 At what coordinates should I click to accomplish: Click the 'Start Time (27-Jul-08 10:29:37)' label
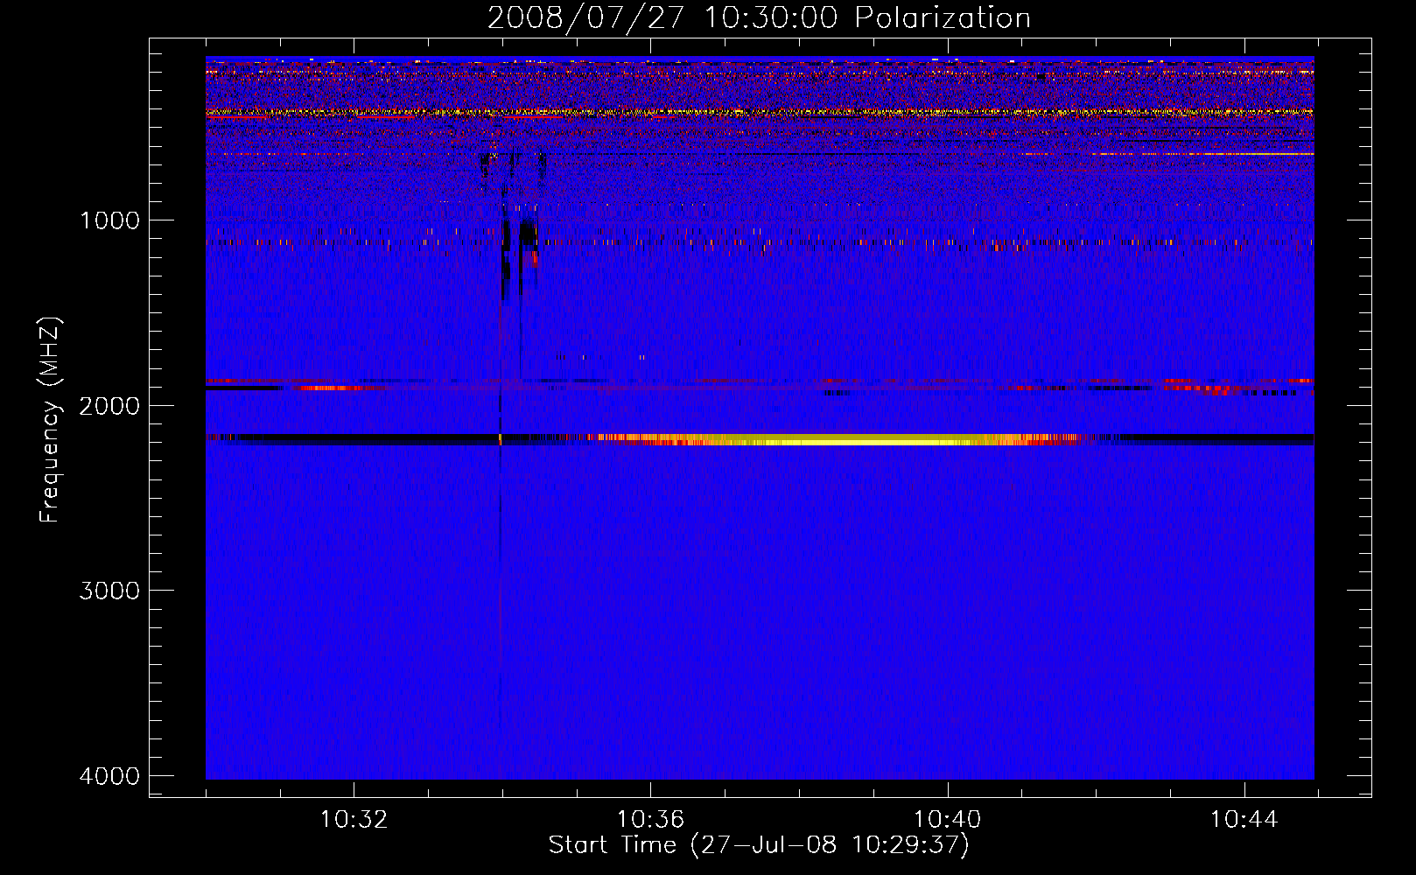tap(759, 845)
